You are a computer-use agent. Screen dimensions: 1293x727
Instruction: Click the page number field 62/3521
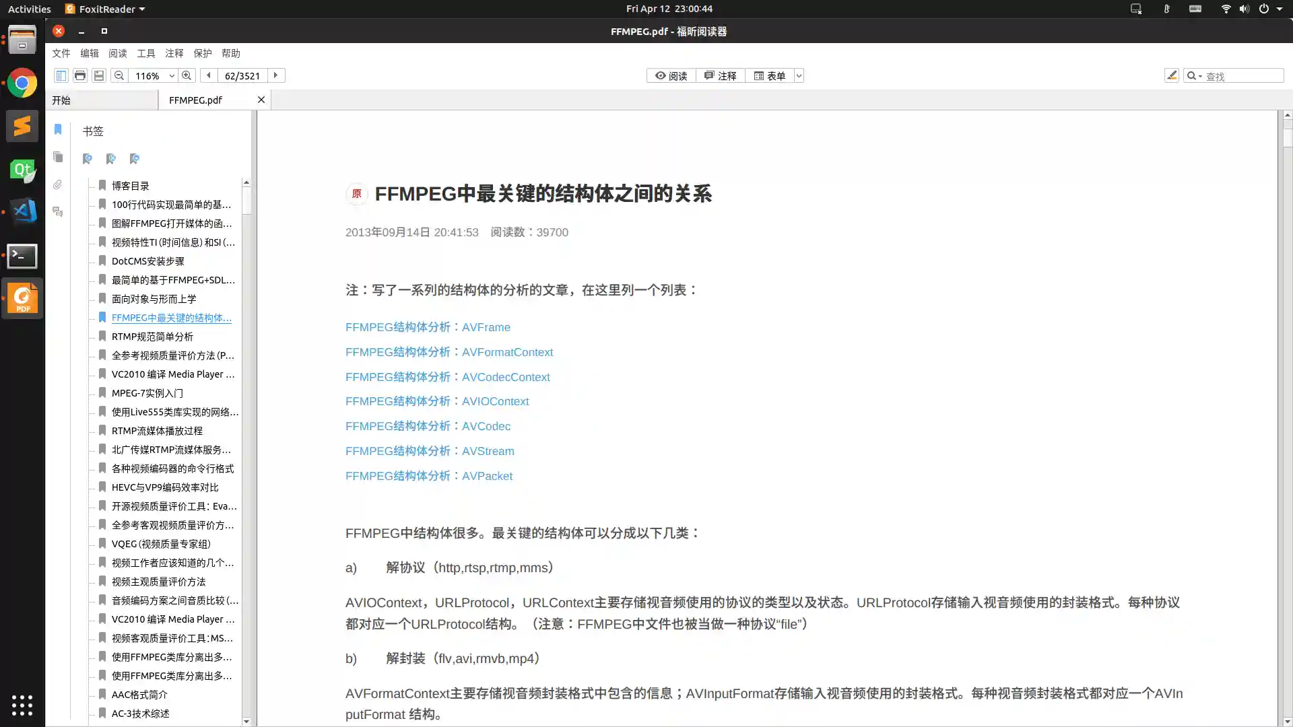[242, 76]
